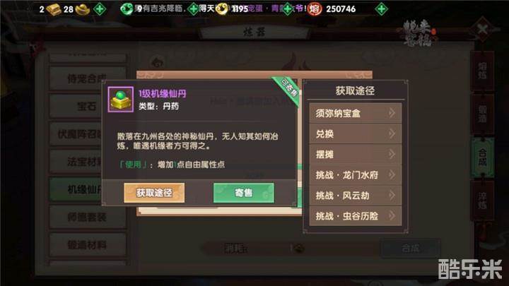509x286 pixels.
Task: Open the 摆摊 route arrow
Action: (x=392, y=154)
